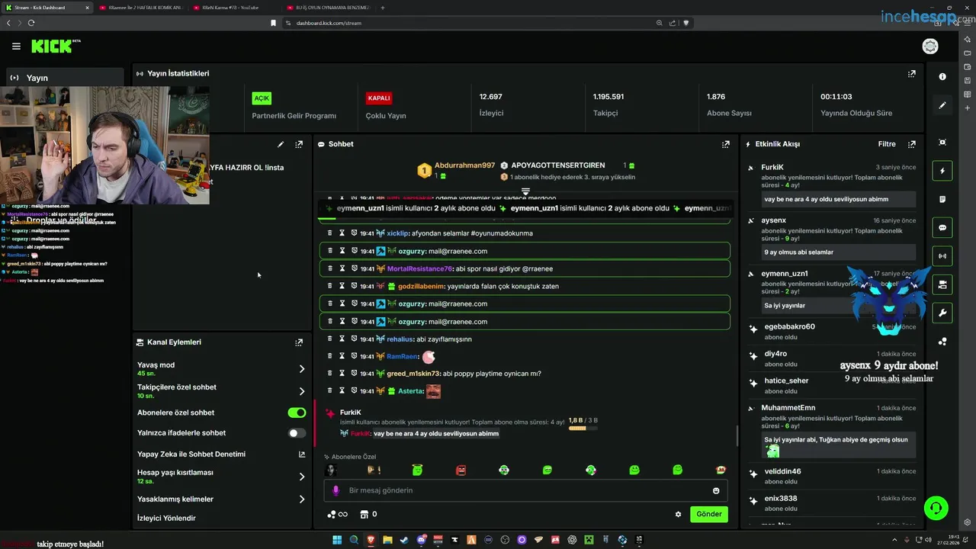
Task: Toggle the stream preview sidebar icon
Action: coord(942,143)
